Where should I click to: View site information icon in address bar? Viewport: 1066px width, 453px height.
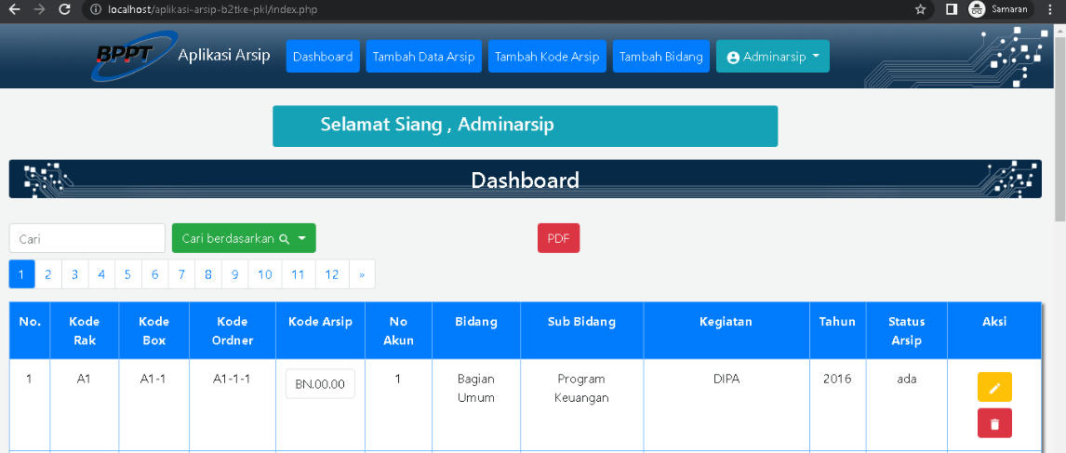click(x=96, y=9)
